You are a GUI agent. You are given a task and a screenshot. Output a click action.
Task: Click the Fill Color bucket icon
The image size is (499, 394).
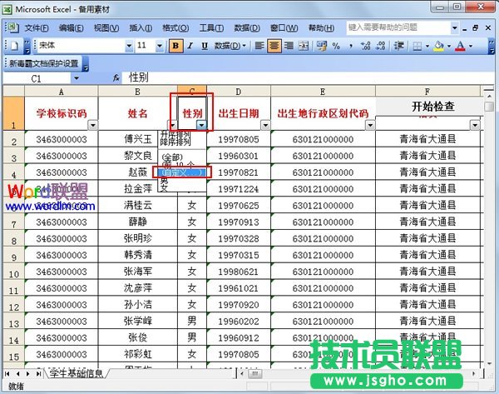(x=438, y=46)
